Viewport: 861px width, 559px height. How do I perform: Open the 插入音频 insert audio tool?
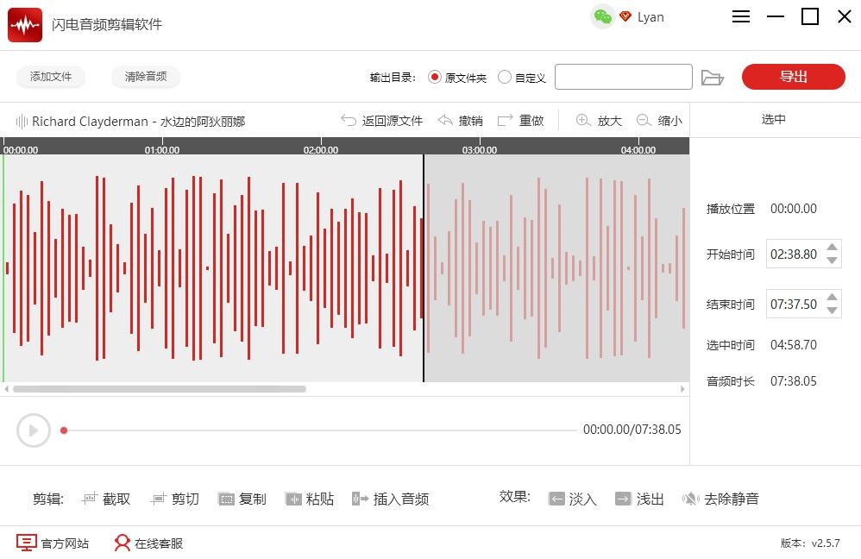coord(360,499)
